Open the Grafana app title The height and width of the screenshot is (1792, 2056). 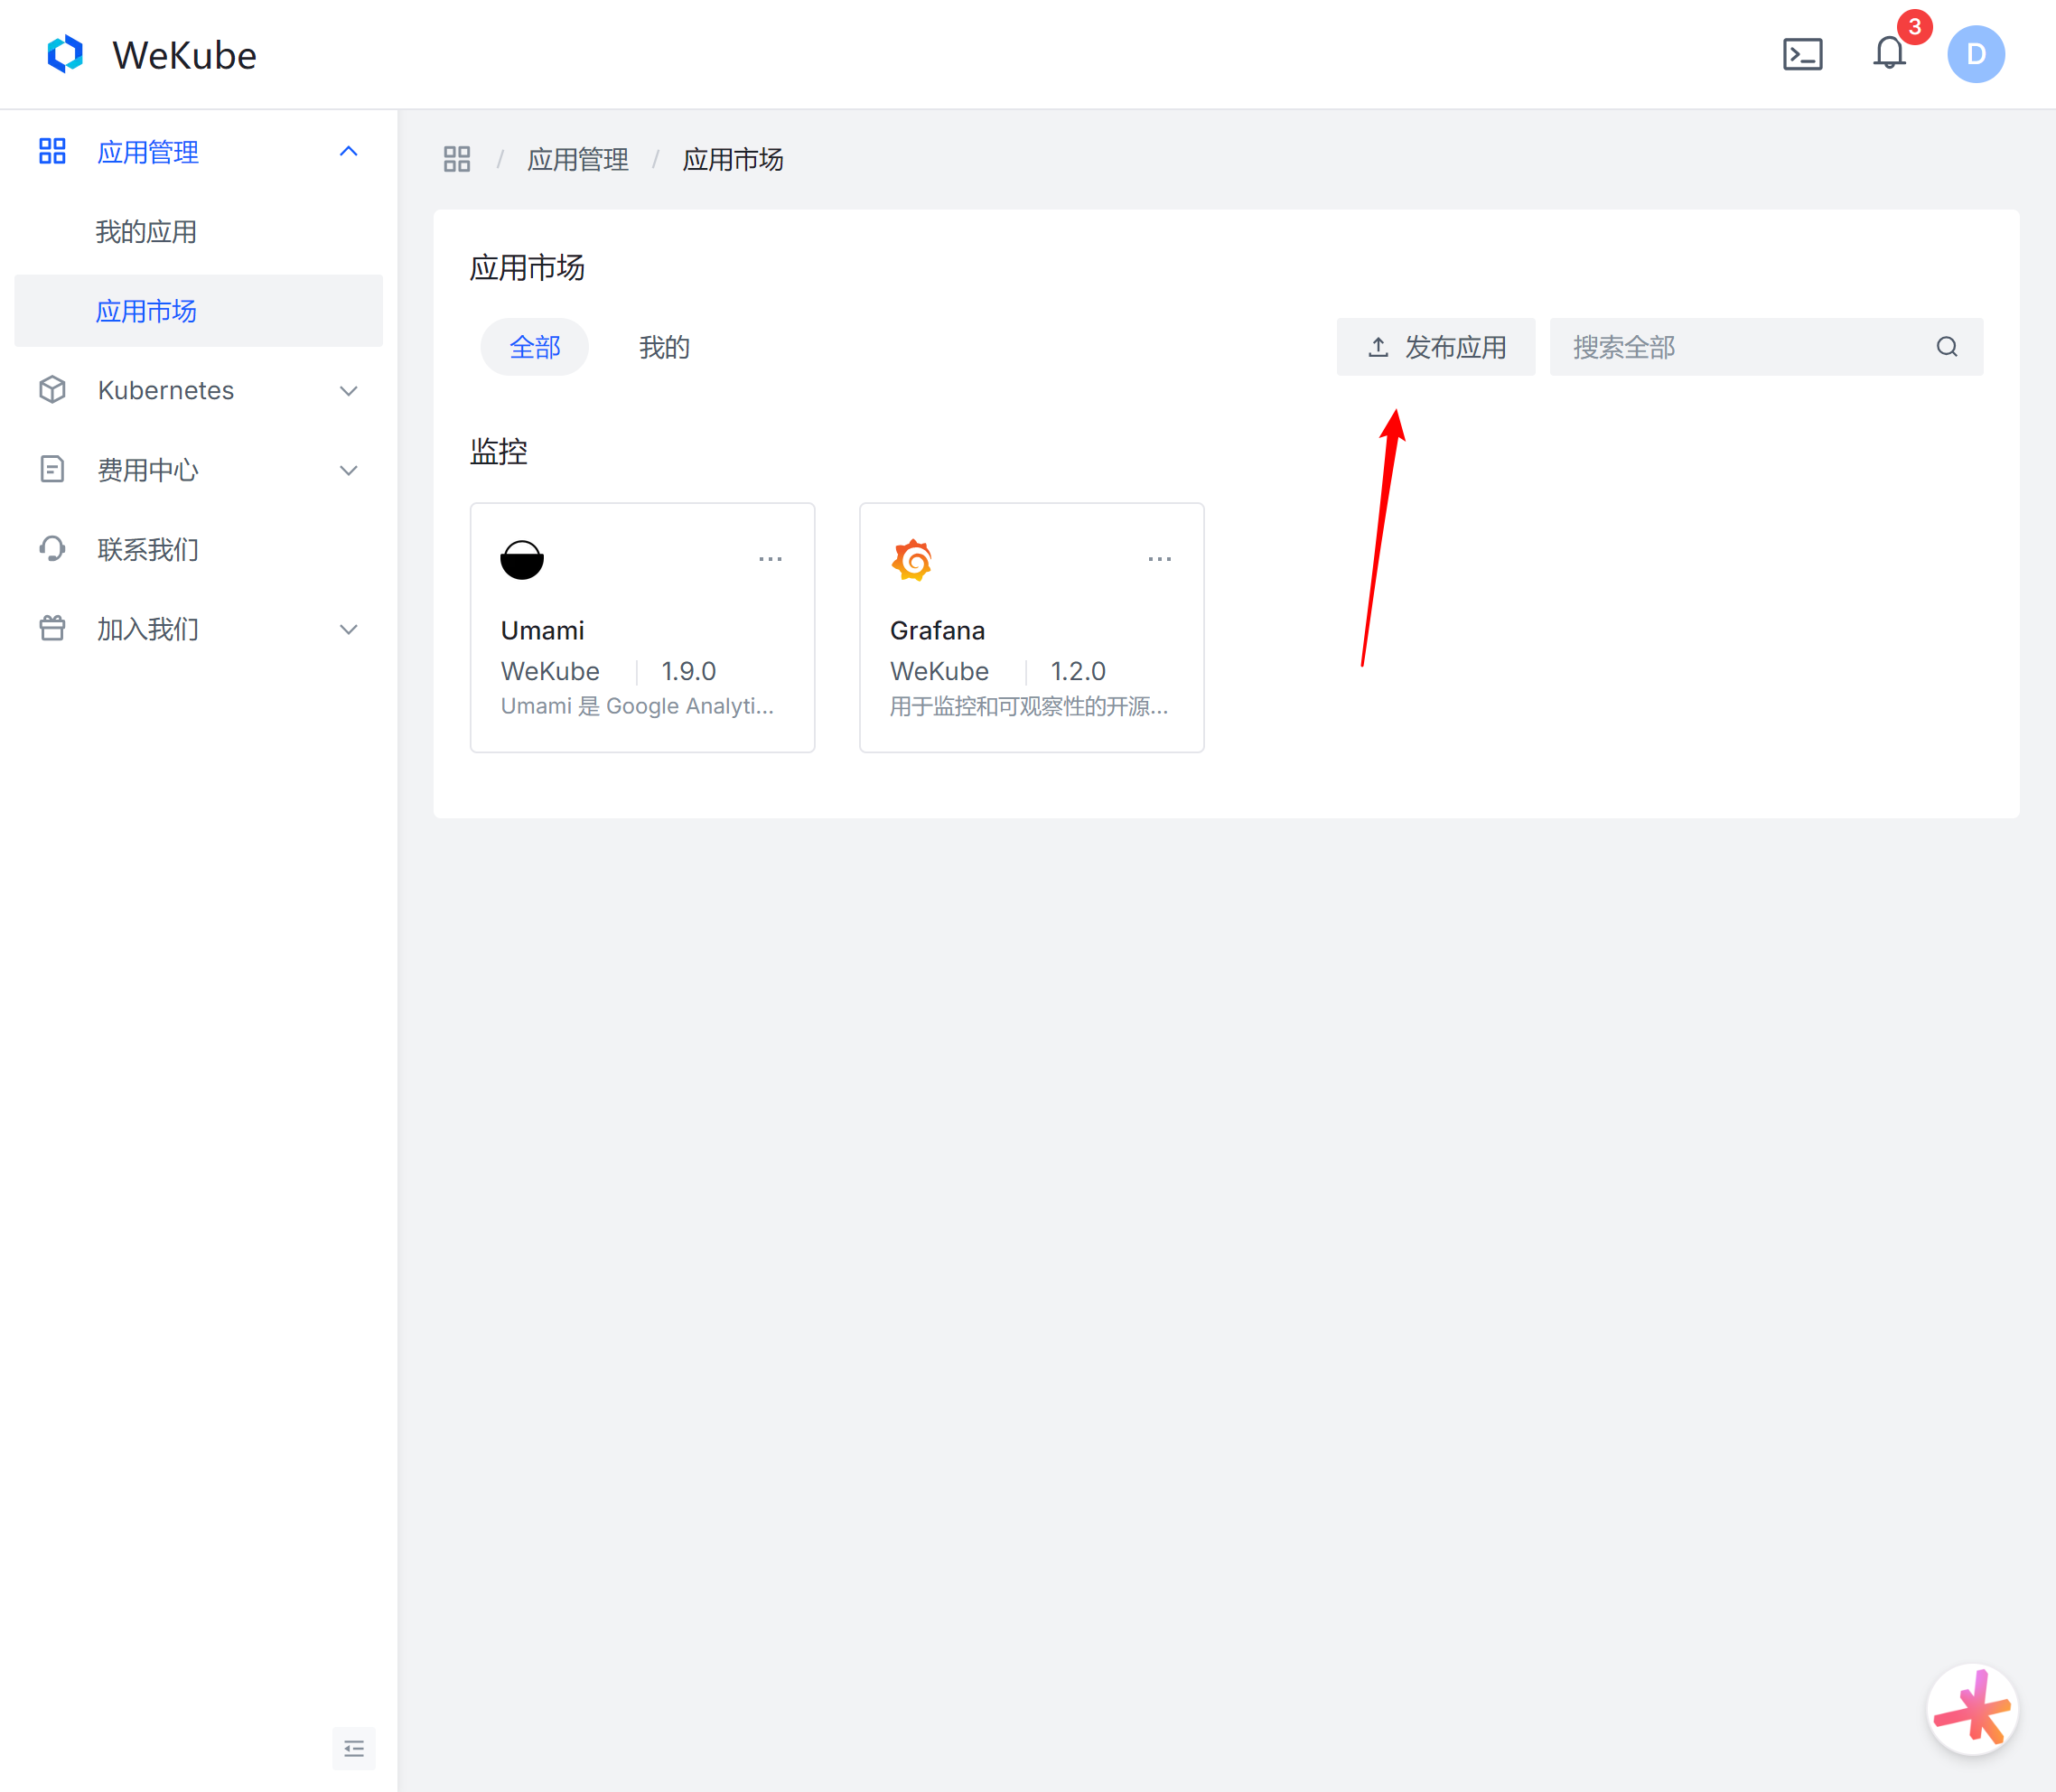point(937,630)
